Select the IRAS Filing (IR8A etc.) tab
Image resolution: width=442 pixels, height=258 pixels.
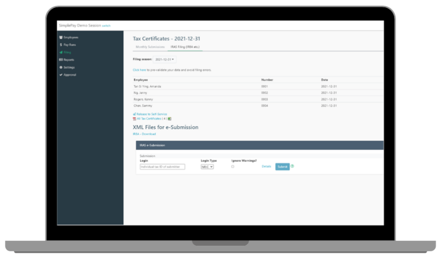(185, 47)
